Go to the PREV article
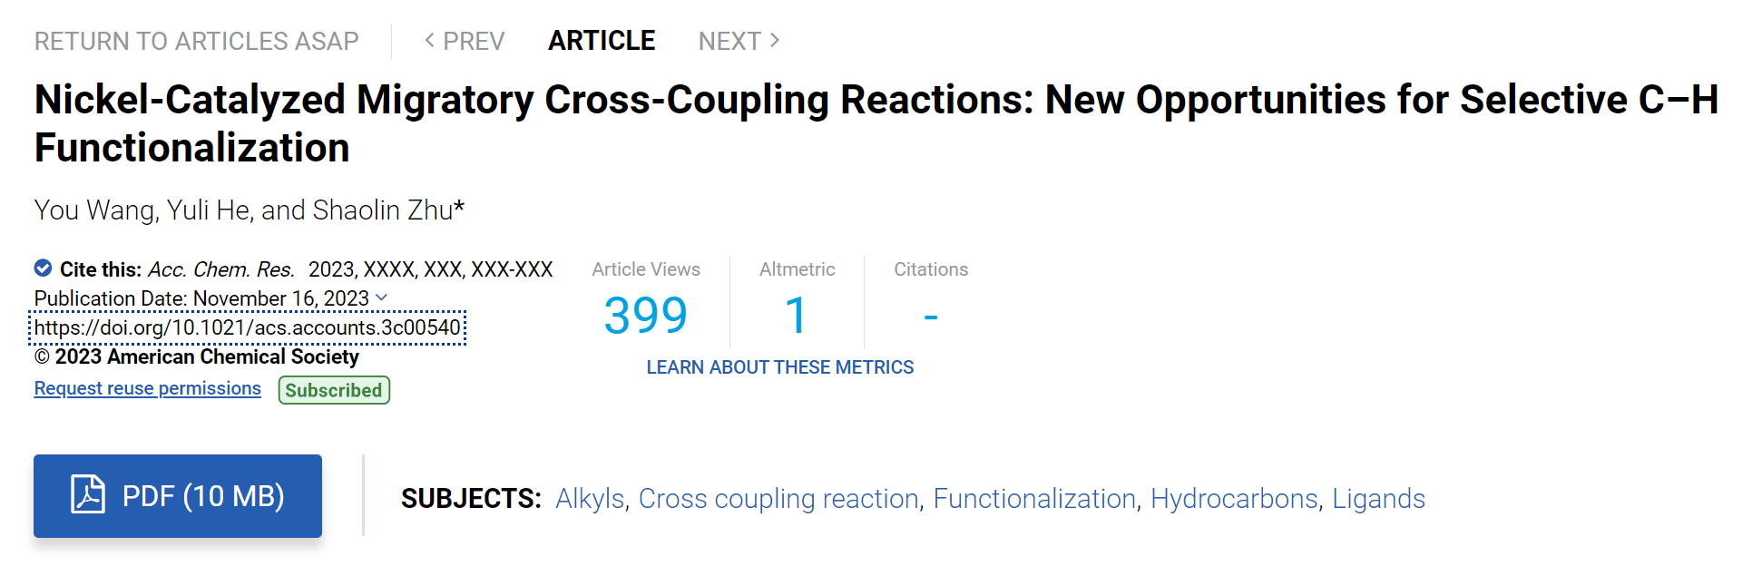The height and width of the screenshot is (566, 1752). pyautogui.click(x=465, y=41)
